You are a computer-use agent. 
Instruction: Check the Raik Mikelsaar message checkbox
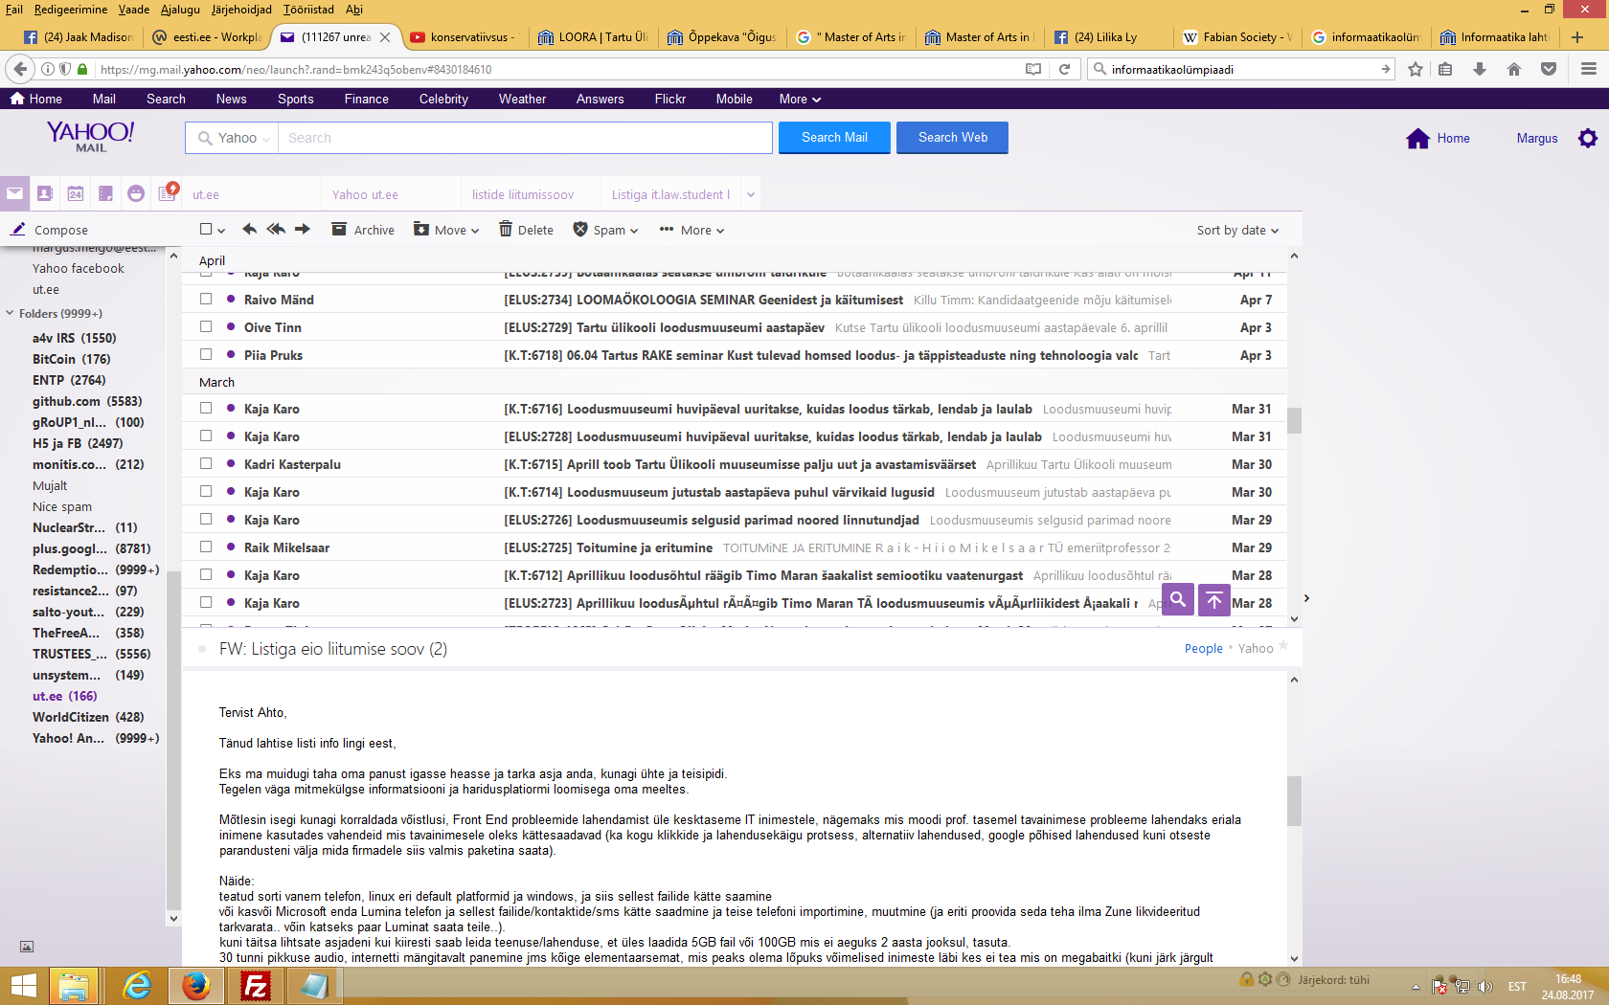click(206, 547)
